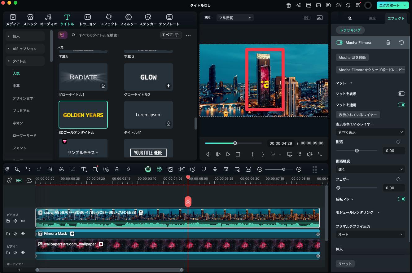Reset the Mocha Filmora effect icon
Viewport: 412px width, 273px height.
point(401,42)
